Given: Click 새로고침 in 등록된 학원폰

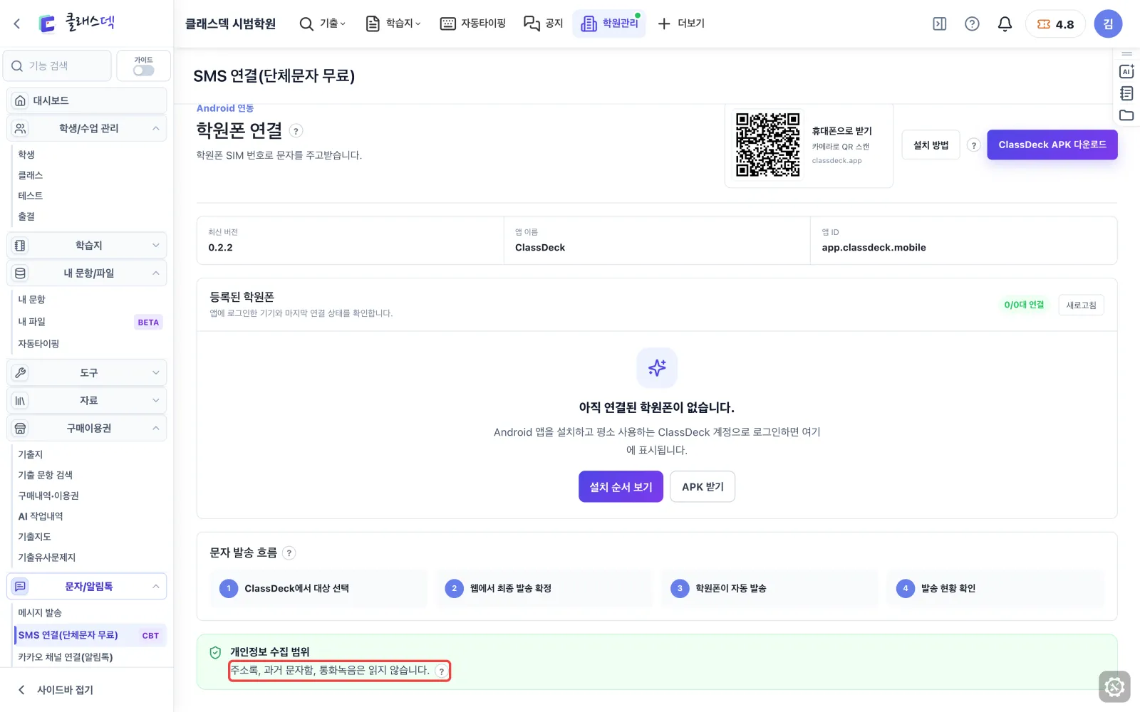Looking at the screenshot, I should point(1081,305).
